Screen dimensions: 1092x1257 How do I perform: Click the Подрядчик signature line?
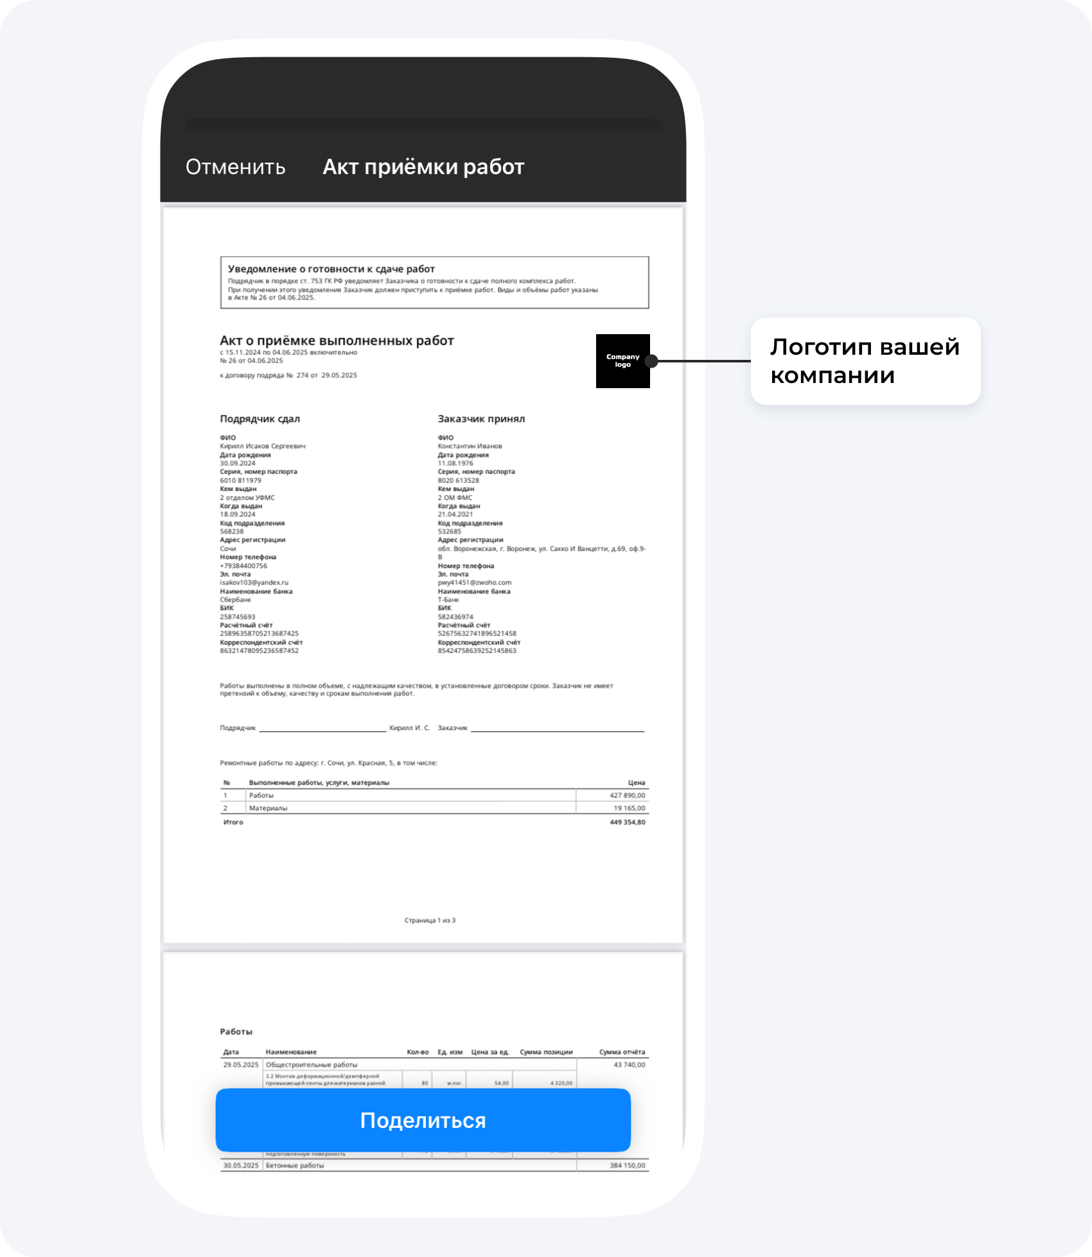coord(322,729)
